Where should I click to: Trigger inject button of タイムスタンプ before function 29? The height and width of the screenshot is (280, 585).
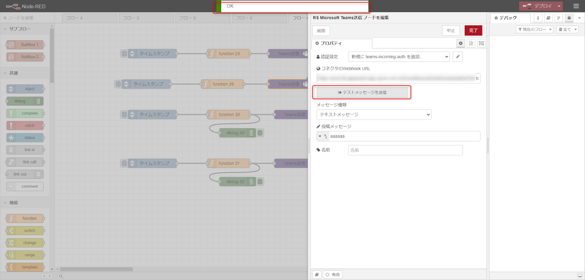pos(118,84)
